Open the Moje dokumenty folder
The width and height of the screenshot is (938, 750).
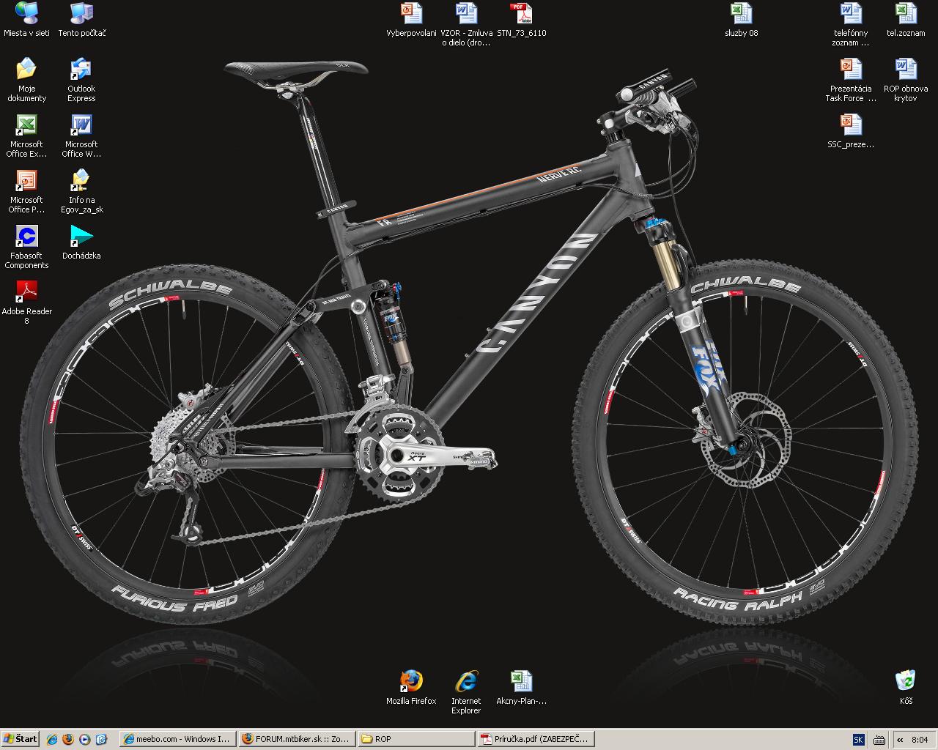(x=27, y=70)
